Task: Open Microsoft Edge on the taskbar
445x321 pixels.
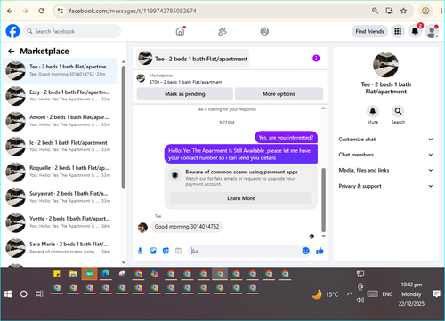Action: pyautogui.click(x=106, y=274)
